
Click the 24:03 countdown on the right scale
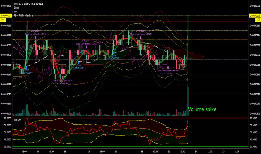tap(258, 20)
